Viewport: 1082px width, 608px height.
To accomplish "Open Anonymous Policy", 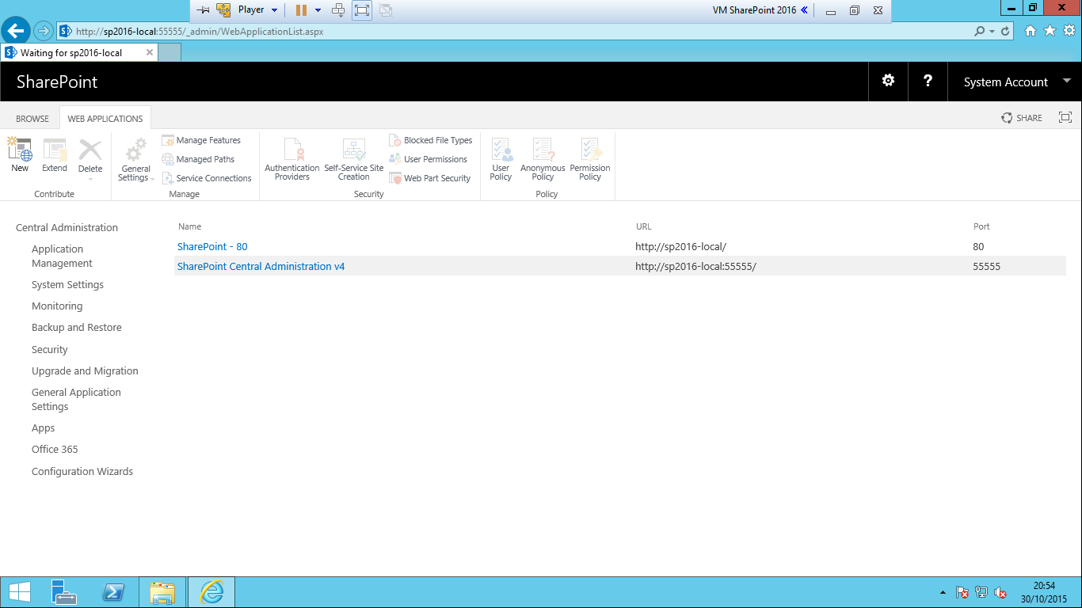I will [543, 160].
